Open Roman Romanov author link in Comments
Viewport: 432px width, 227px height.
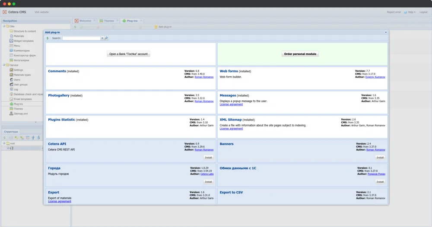204,77
